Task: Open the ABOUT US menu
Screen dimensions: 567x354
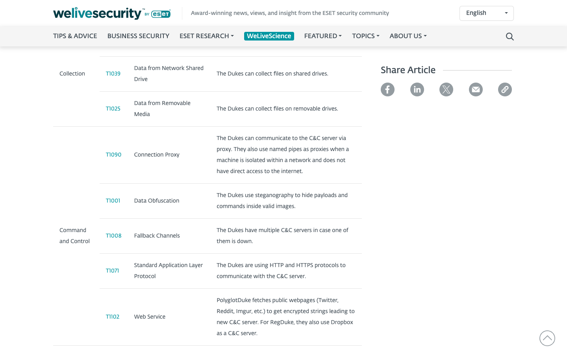Action: pos(408,36)
